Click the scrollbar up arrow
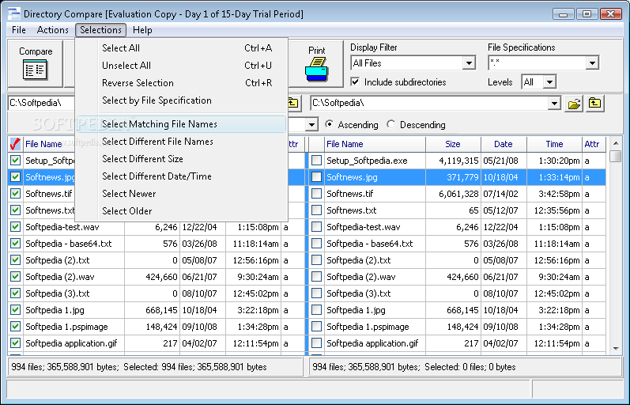 (616, 142)
